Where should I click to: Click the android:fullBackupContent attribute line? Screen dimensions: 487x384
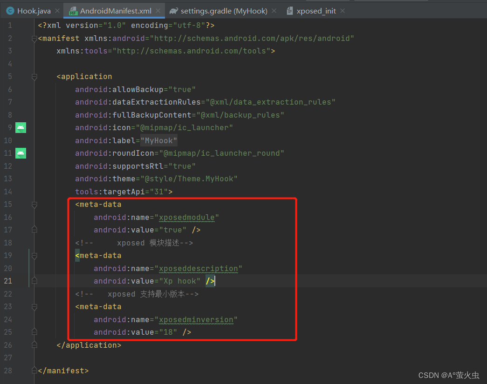179,115
